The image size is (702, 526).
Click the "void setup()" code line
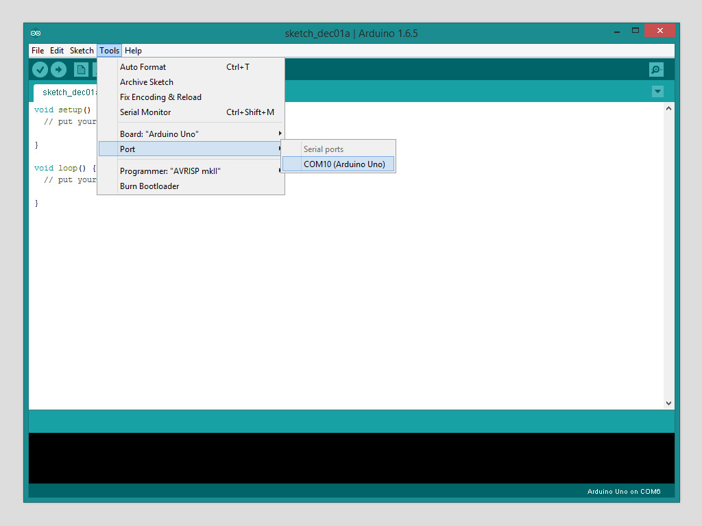pyautogui.click(x=62, y=110)
